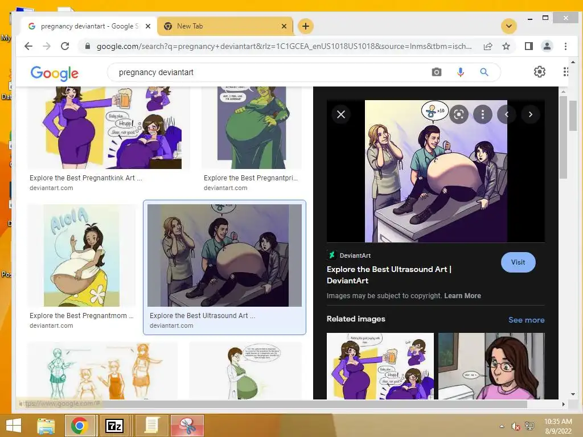This screenshot has height=437, width=583.
Task: Open Google quick settings gear
Action: 540,72
